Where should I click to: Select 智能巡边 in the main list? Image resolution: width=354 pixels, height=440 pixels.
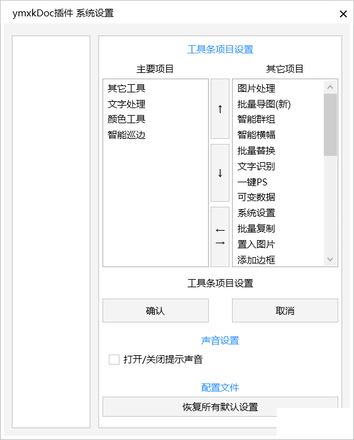[126, 135]
